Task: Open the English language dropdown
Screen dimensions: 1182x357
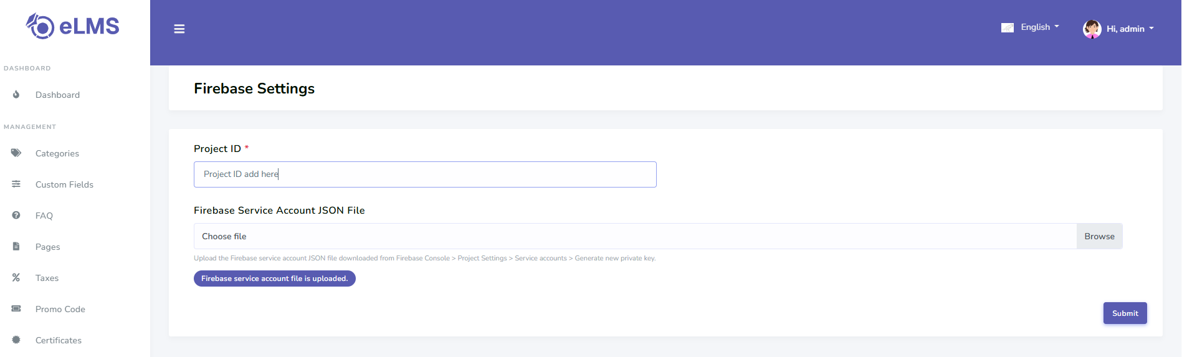Action: [1039, 27]
